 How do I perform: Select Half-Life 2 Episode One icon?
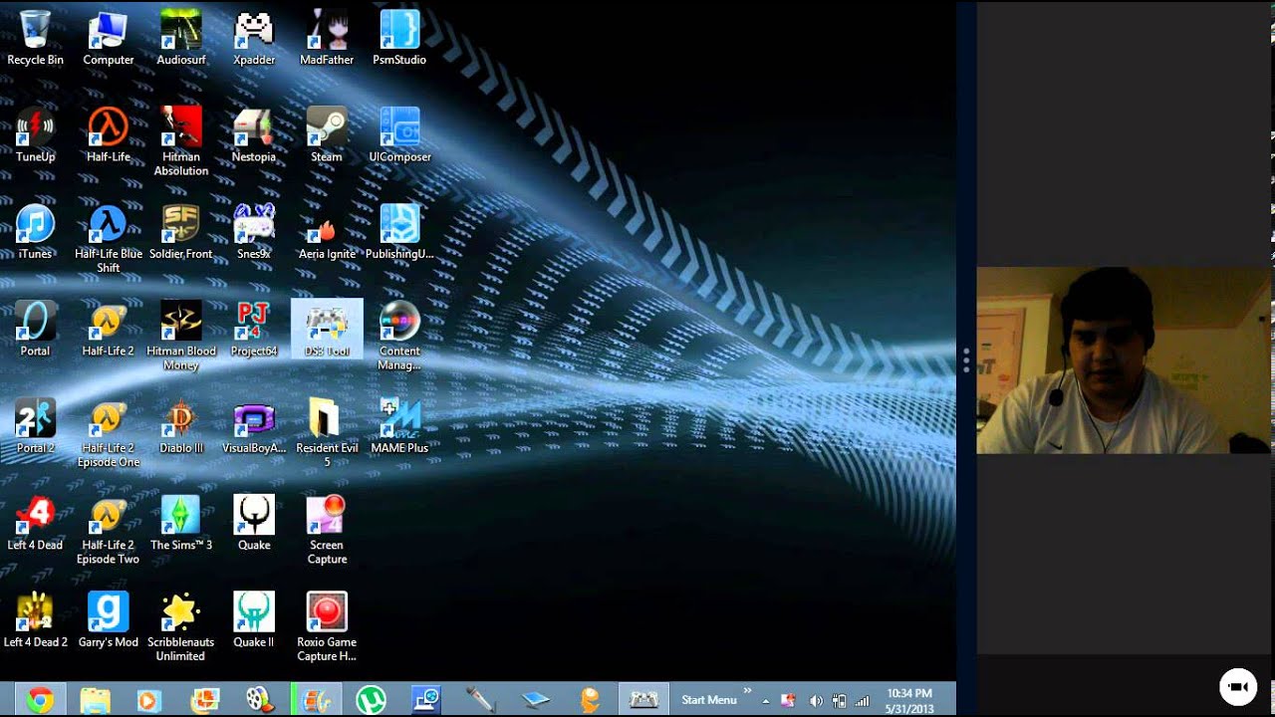108,434
